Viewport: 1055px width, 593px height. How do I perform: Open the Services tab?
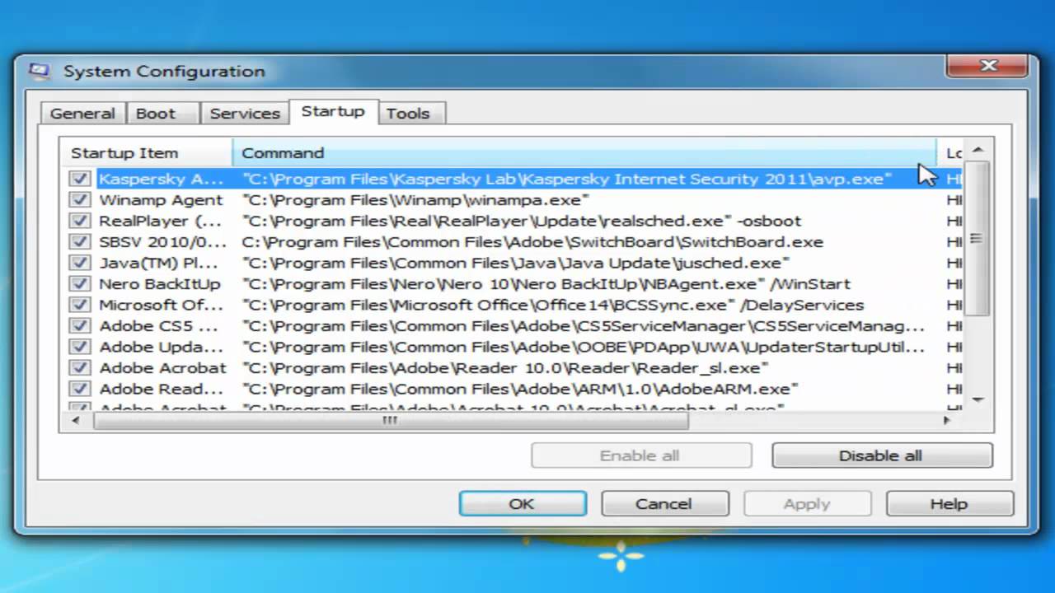coord(245,114)
